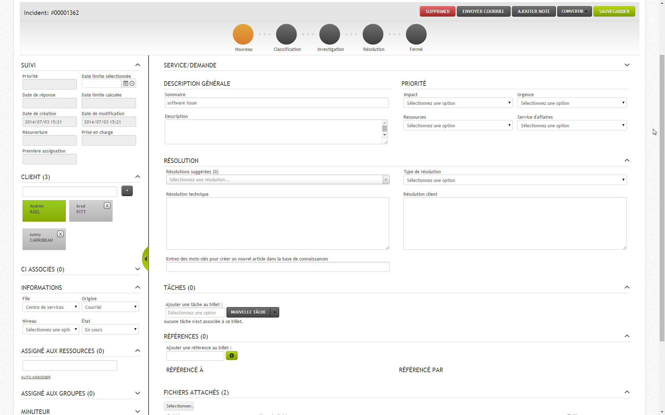Open calendar picker for Date limite sélectionnée

coord(126,83)
